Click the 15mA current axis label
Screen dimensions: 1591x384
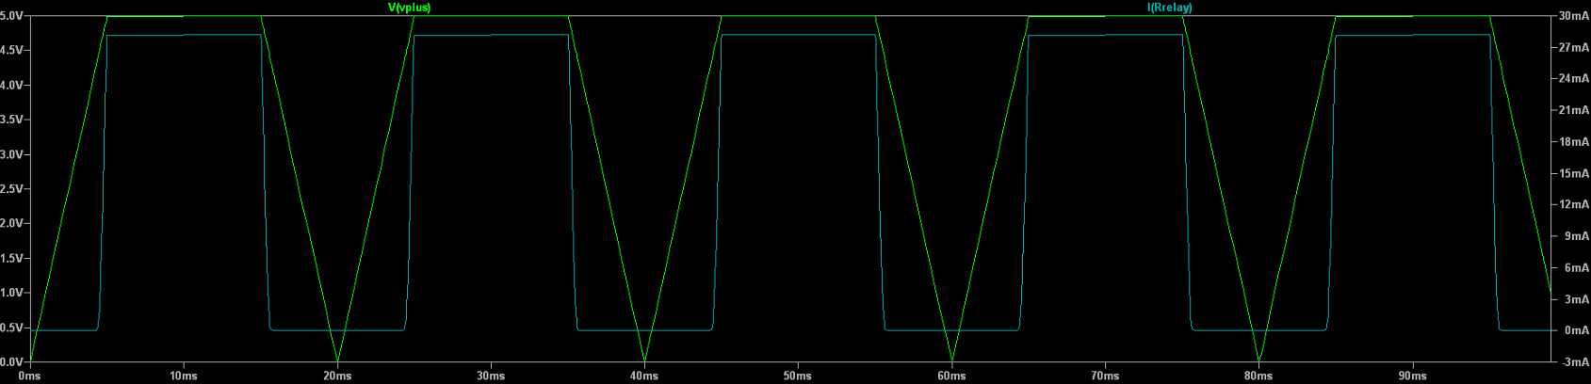[x=1574, y=173]
